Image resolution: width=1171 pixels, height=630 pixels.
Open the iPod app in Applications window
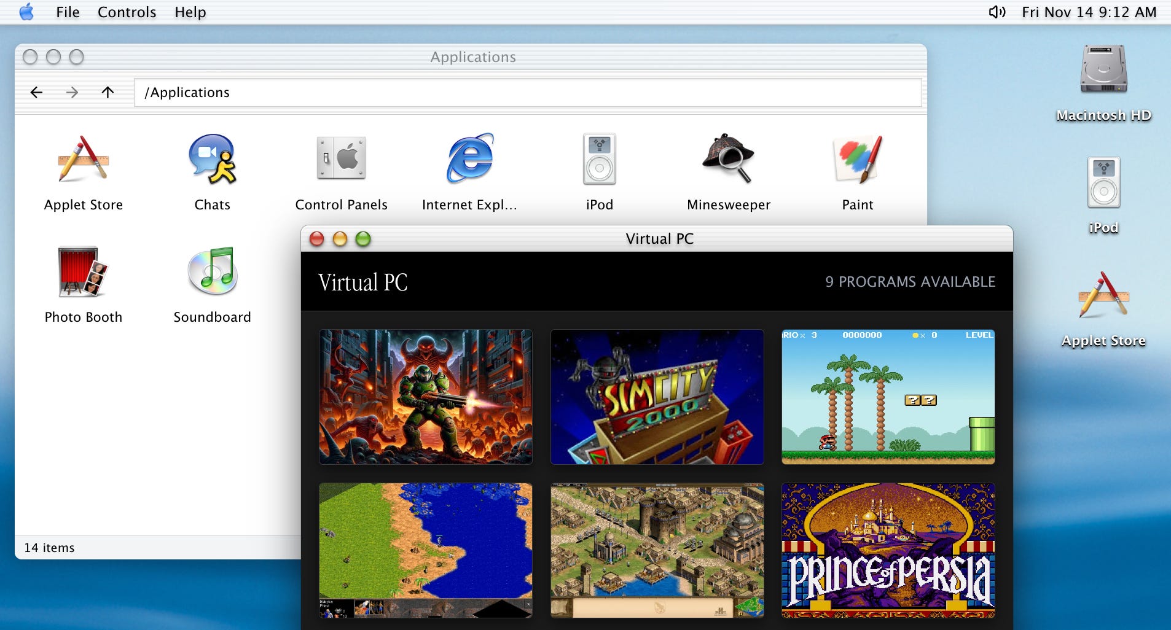click(599, 159)
